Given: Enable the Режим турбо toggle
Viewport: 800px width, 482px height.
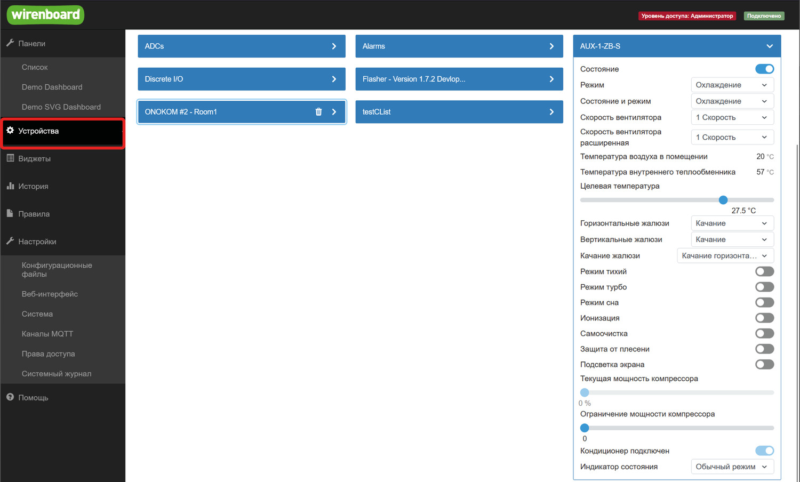Looking at the screenshot, I should click(764, 287).
